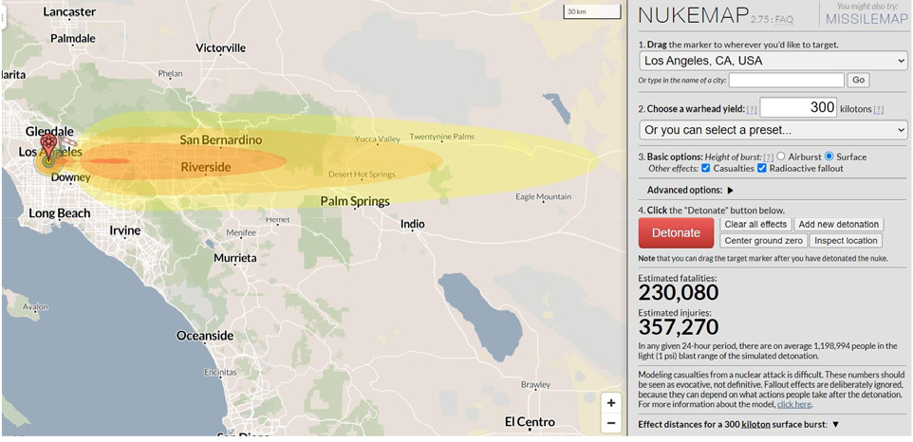The height and width of the screenshot is (442, 913).
Task: Click the Go button beside city field
Action: coord(858,81)
